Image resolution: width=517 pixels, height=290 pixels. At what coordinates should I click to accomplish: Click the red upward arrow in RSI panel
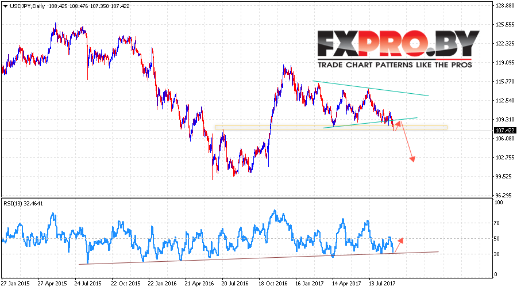(x=398, y=241)
